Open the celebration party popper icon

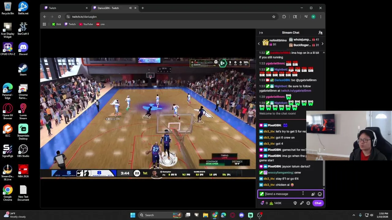pos(313,194)
